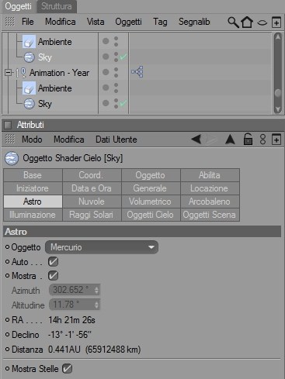
Task: Go back with the left arrow in Attributi
Action: click(196, 140)
